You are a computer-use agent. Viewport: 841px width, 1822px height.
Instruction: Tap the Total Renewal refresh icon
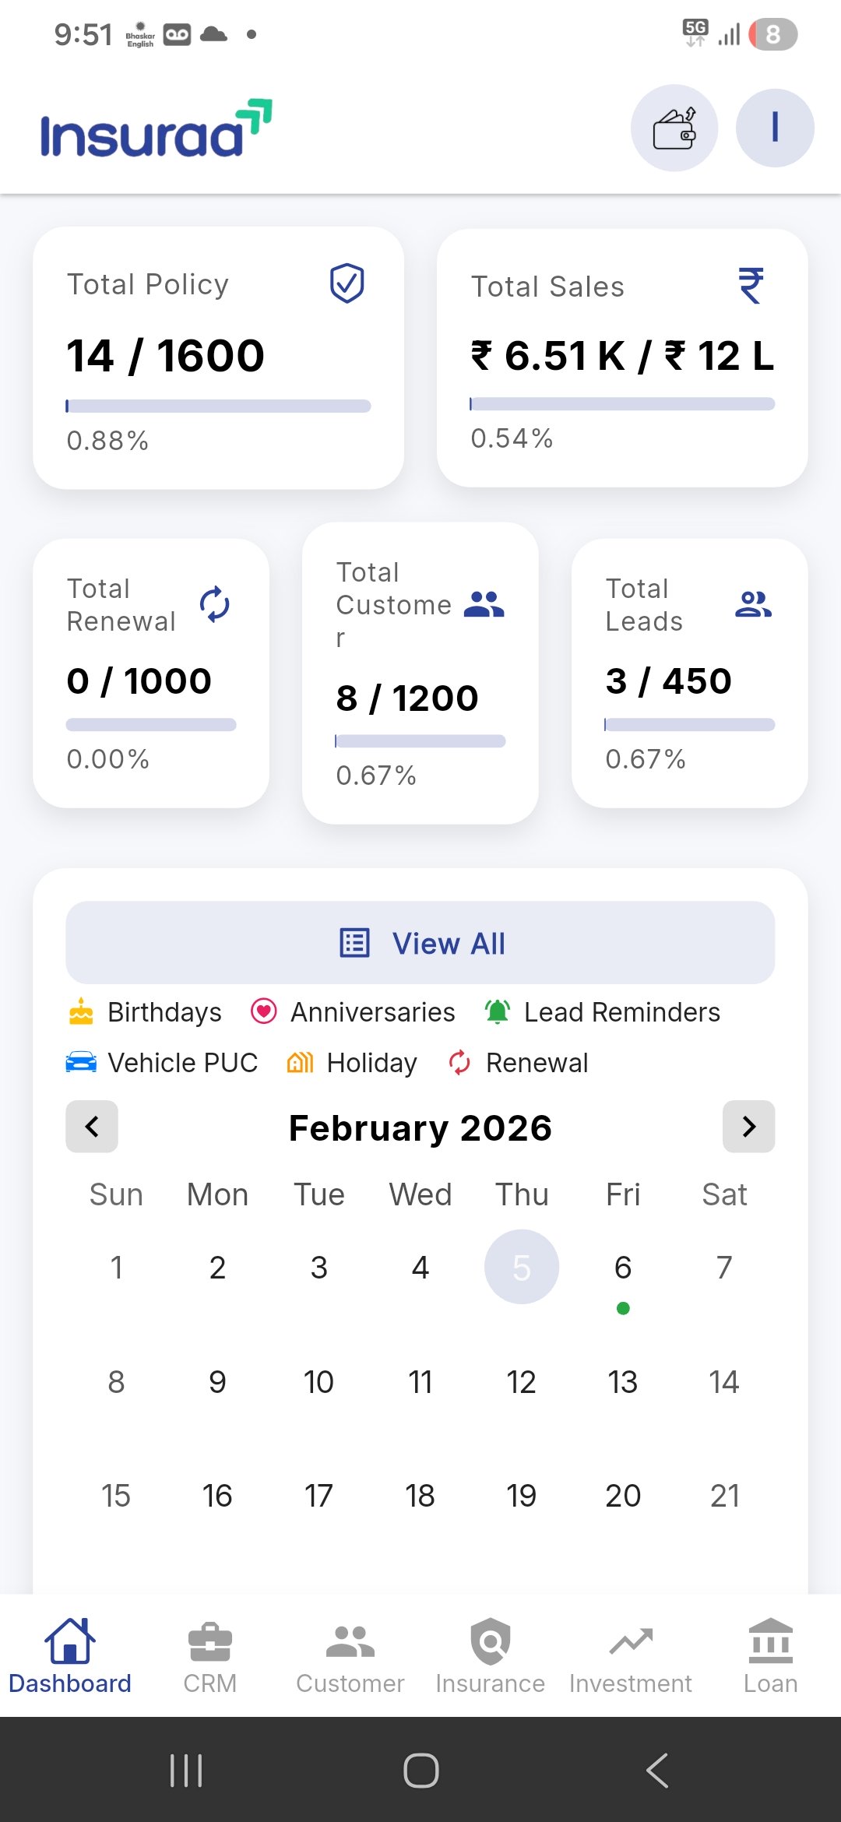(215, 604)
